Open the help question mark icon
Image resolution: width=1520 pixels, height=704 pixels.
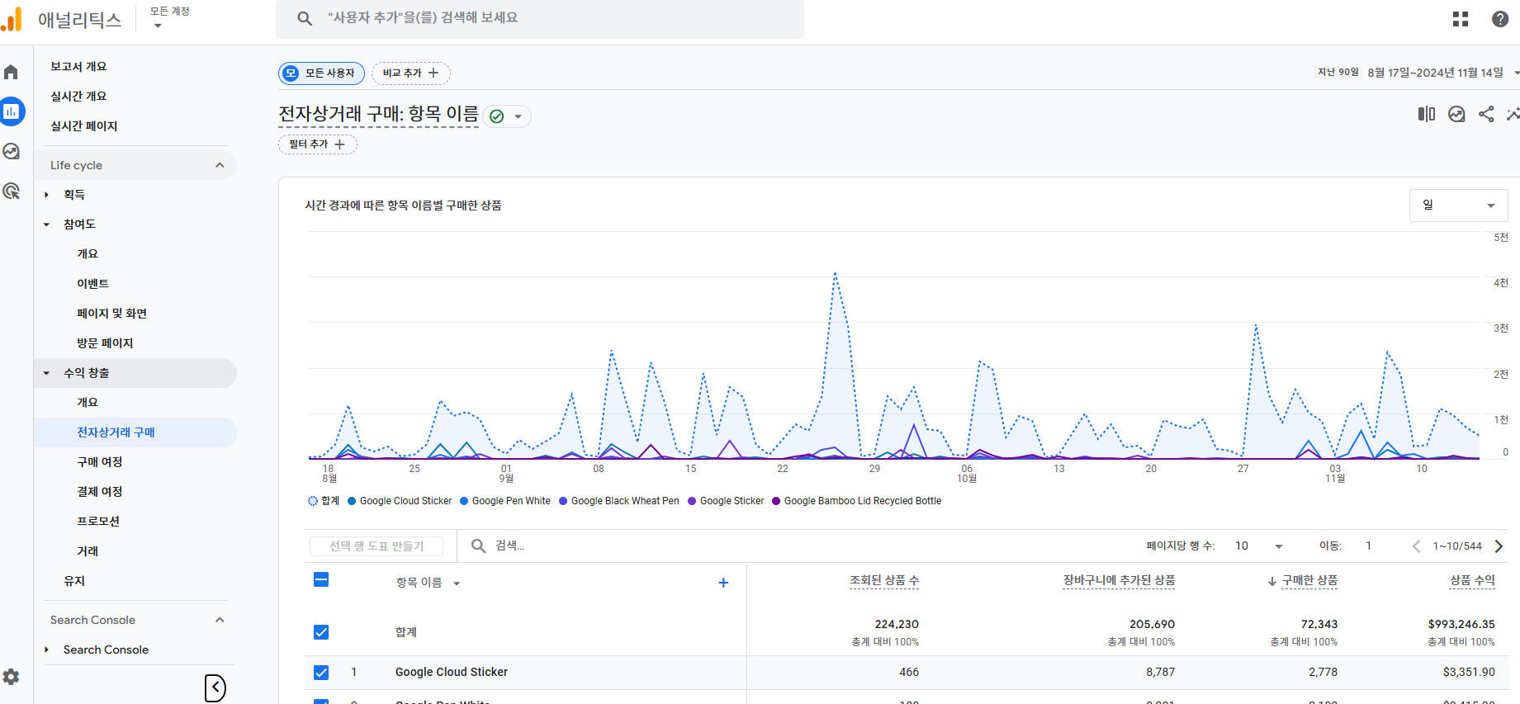point(1500,19)
